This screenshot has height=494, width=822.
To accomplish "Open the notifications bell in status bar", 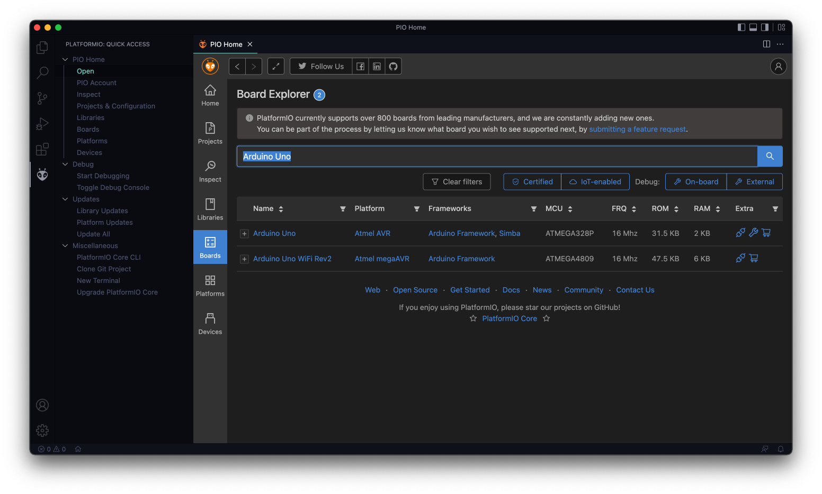I will tap(781, 449).
